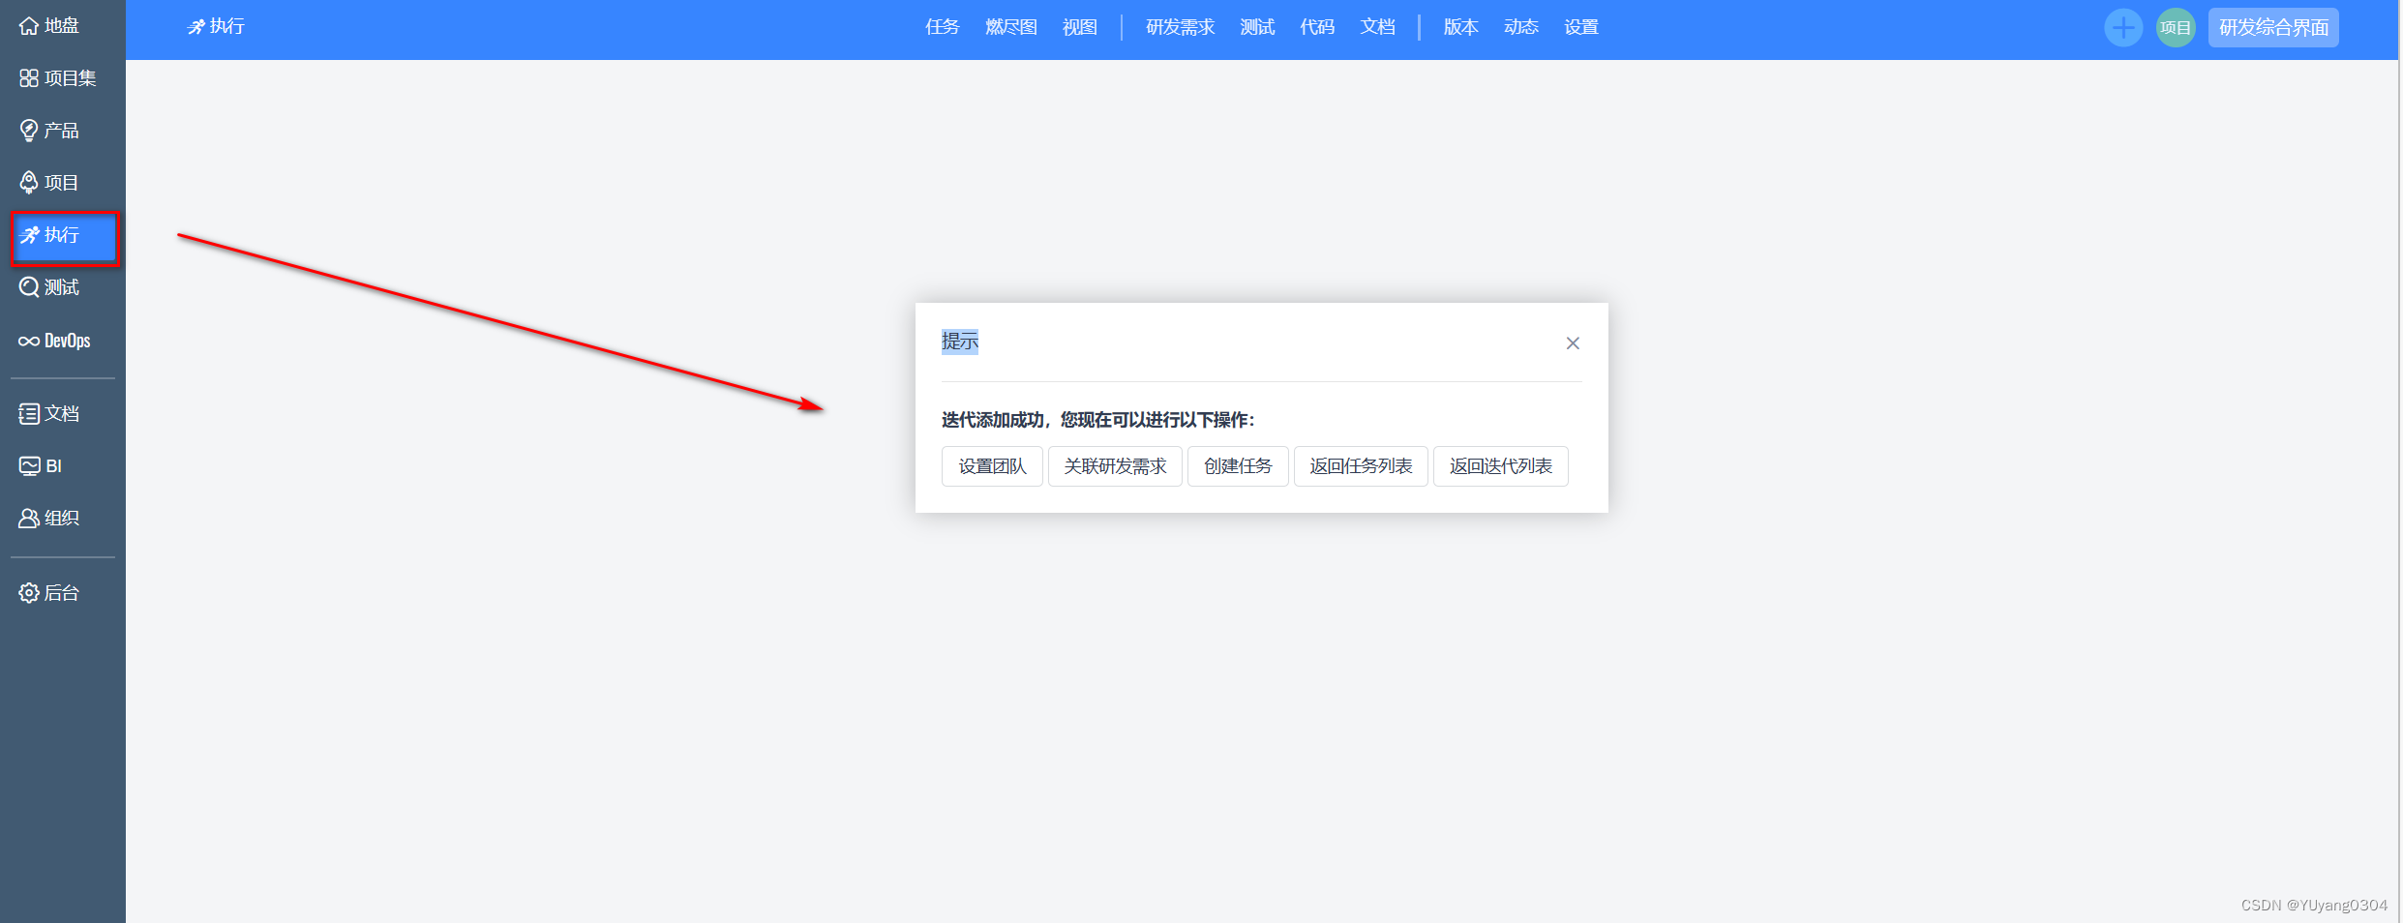
Task: Click the 执行 heading in top bar
Action: (x=216, y=27)
